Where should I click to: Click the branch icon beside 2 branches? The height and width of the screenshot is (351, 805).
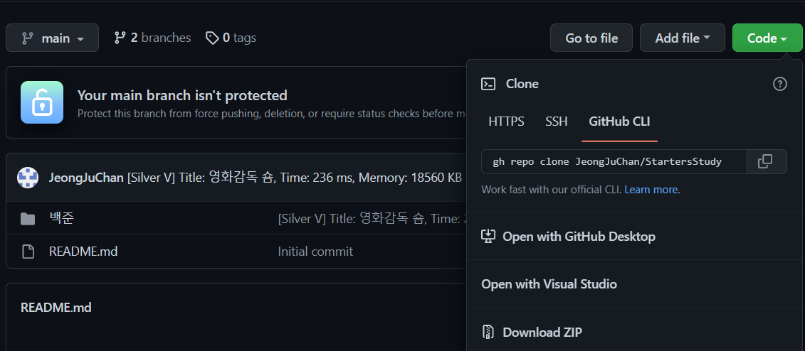click(x=120, y=38)
